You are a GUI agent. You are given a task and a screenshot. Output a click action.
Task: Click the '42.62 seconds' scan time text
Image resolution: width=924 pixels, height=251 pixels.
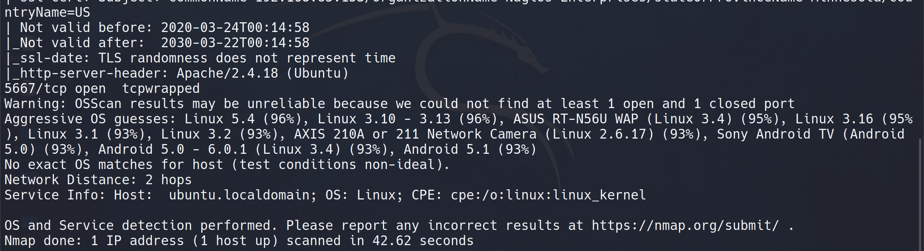(x=423, y=241)
